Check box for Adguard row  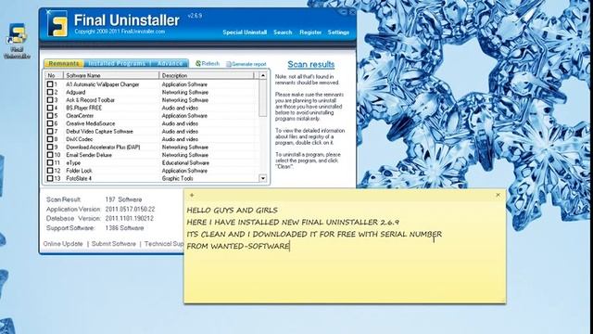point(50,92)
